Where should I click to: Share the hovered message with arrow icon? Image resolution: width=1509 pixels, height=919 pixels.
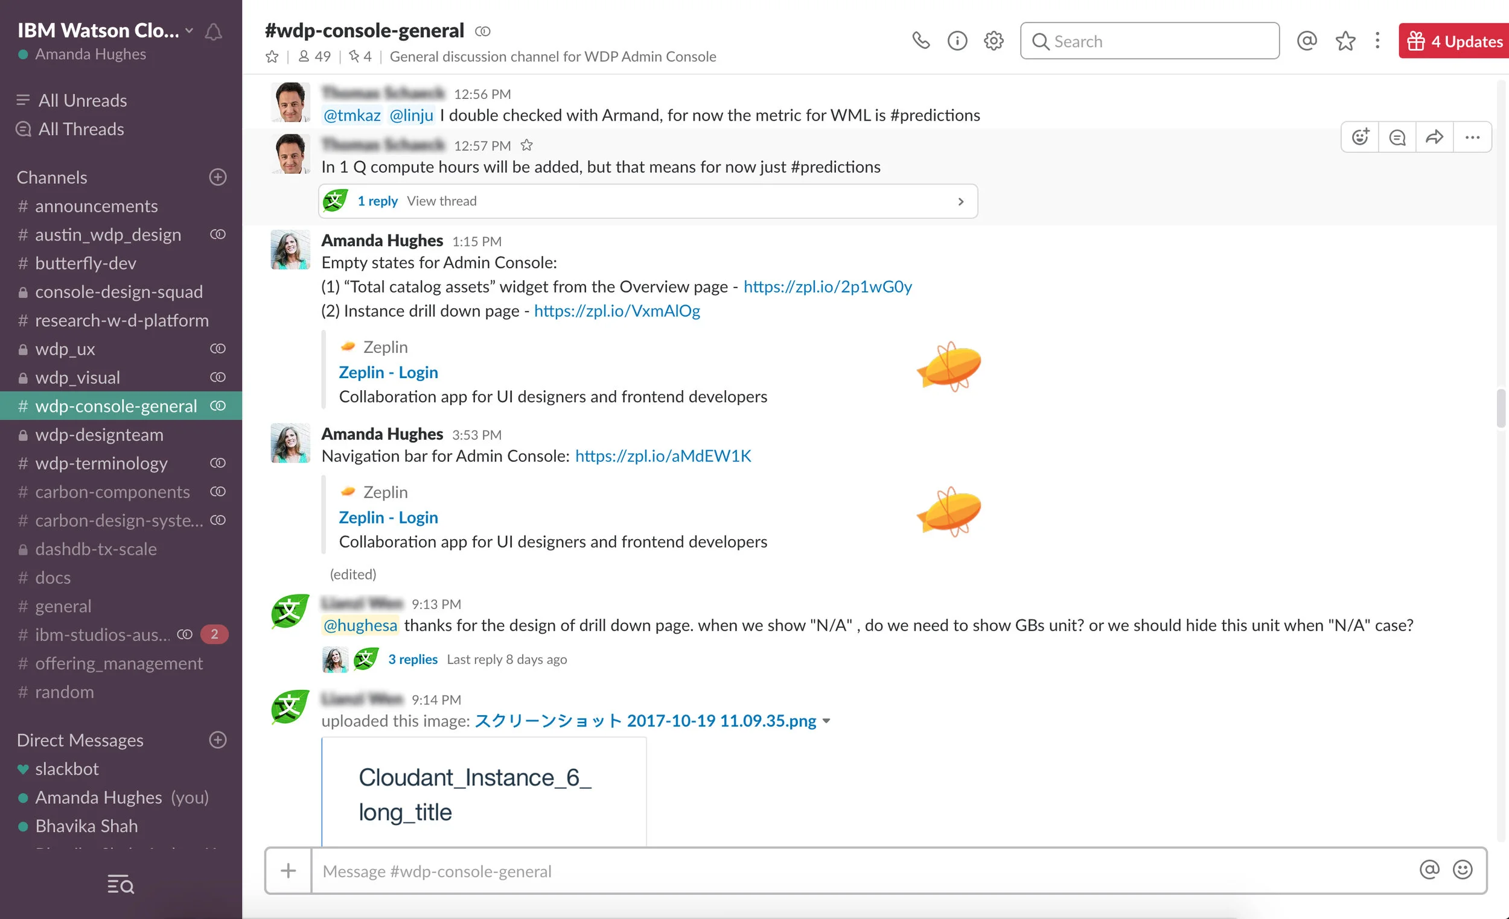point(1434,137)
